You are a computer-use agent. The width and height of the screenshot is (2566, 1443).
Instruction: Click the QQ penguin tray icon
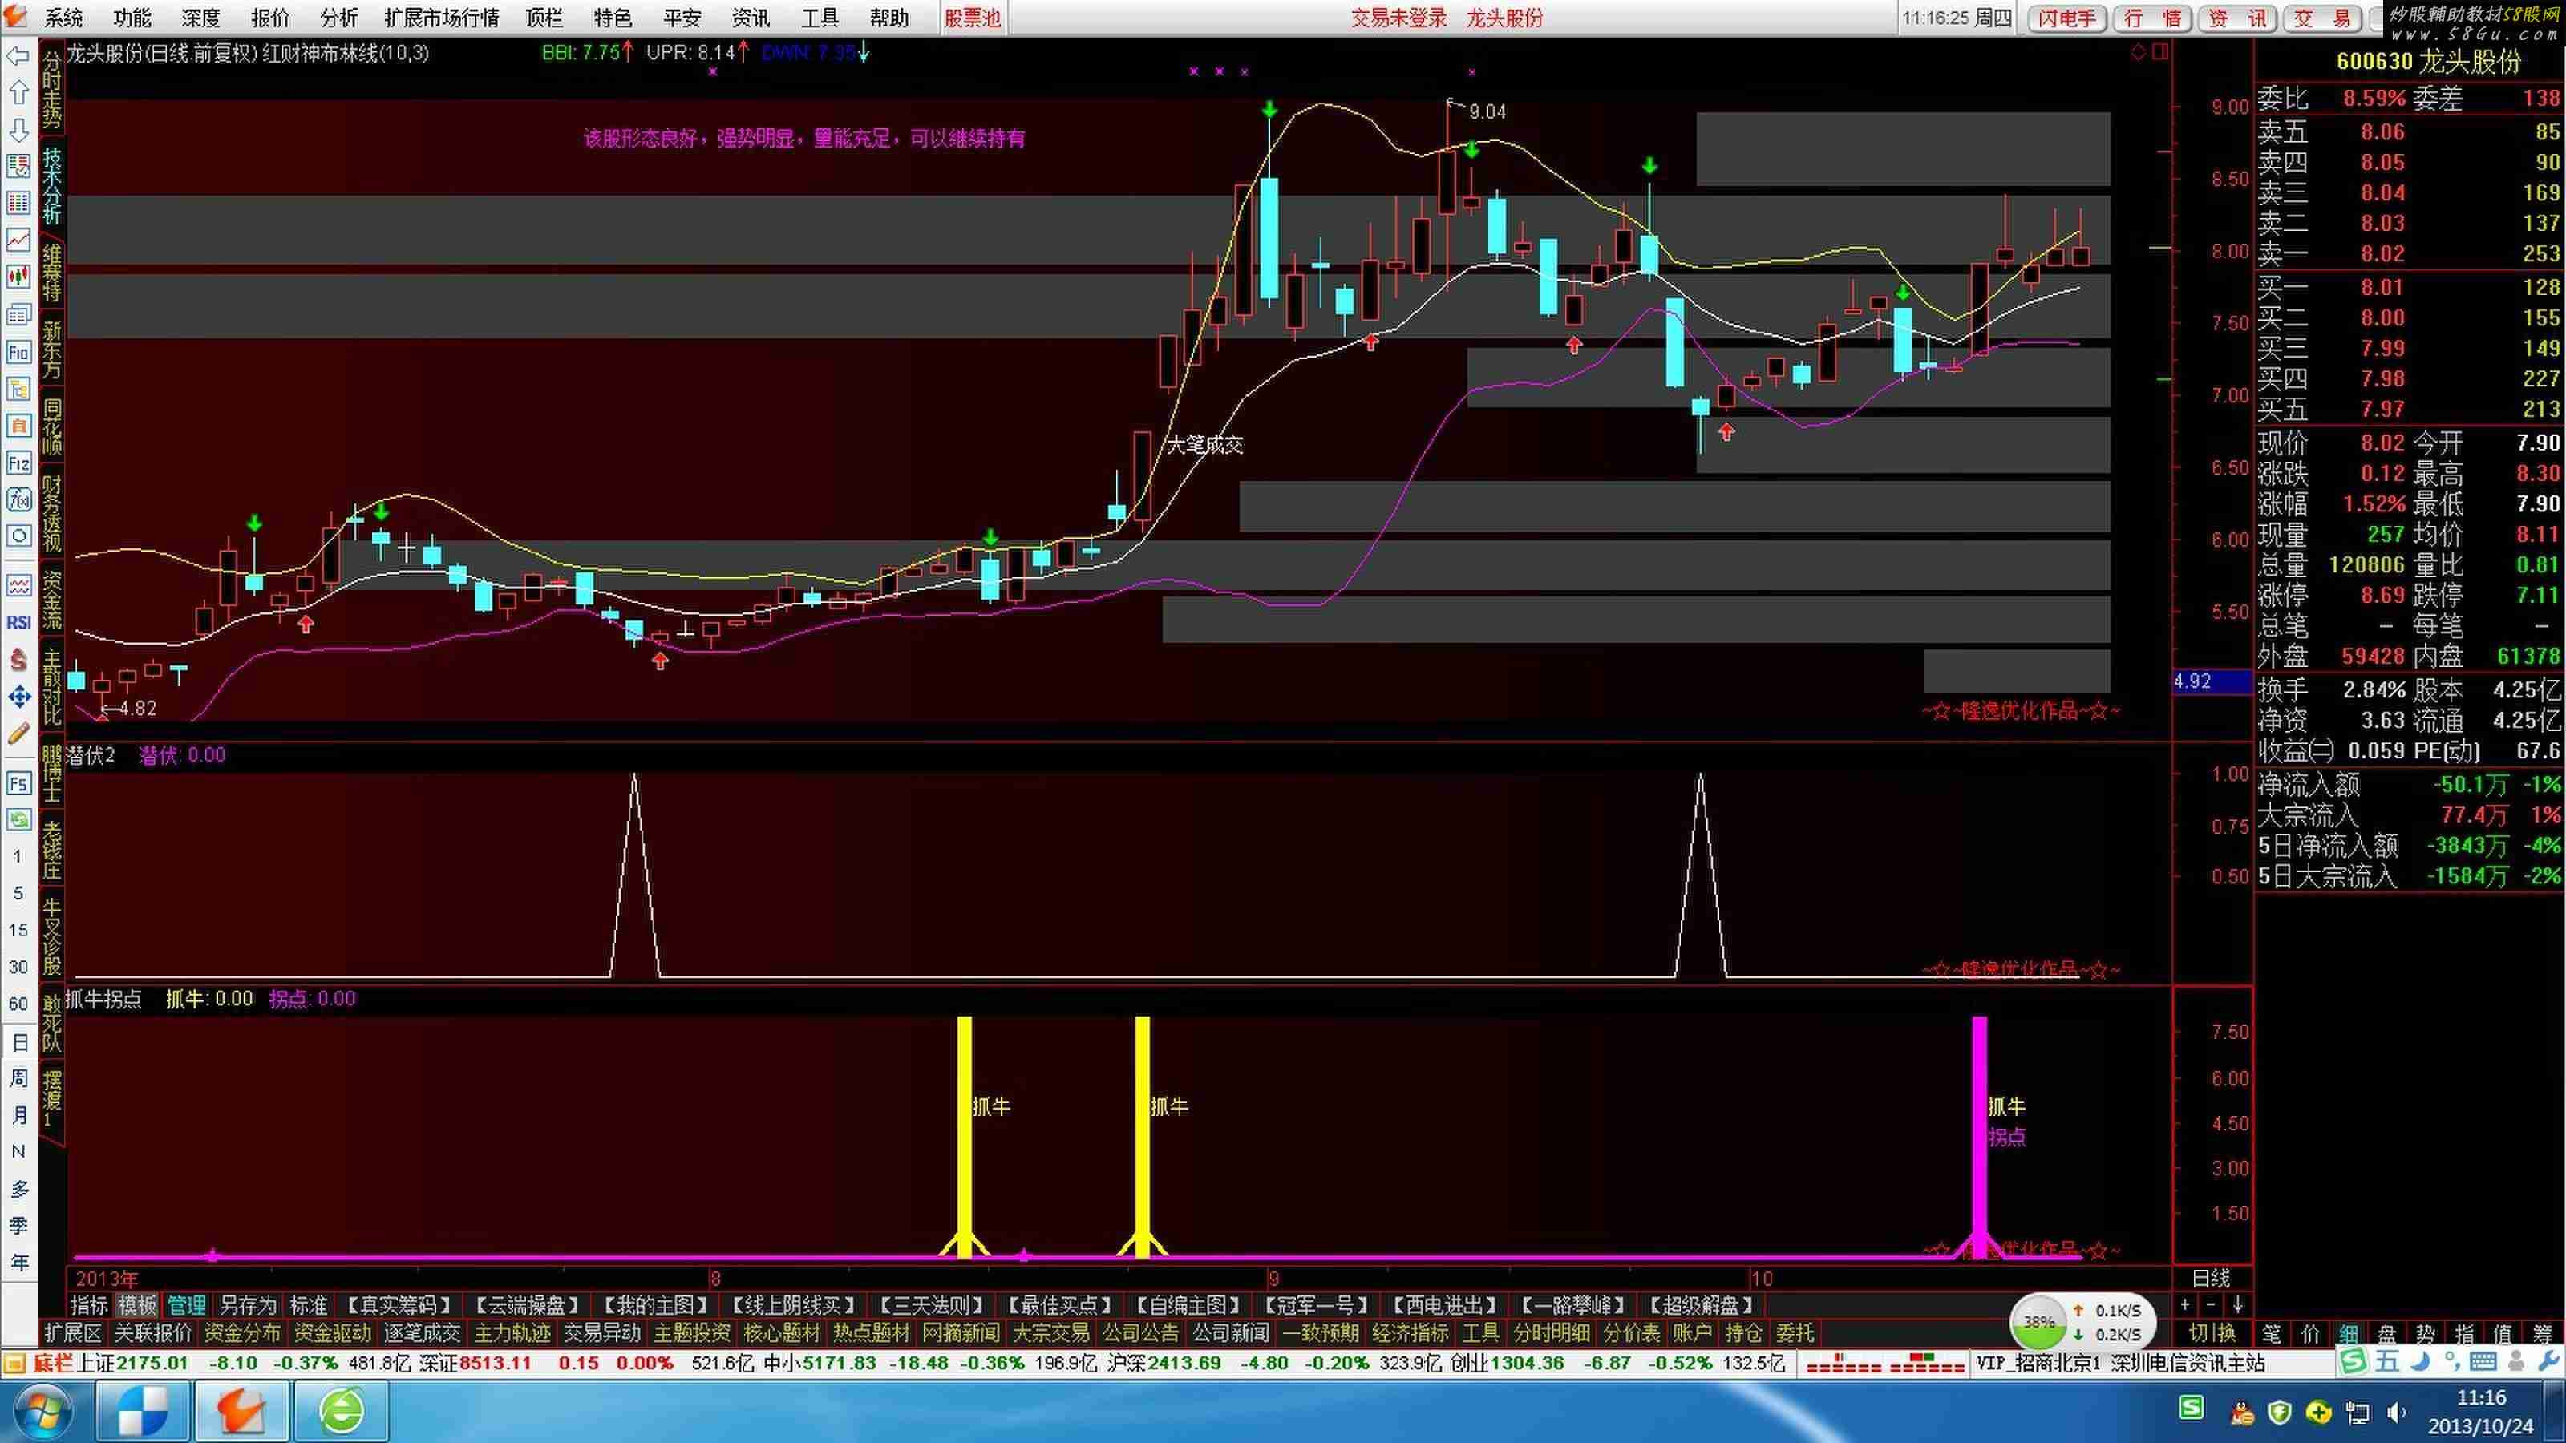click(2244, 1412)
